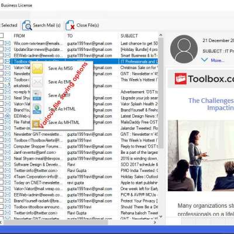Tick checkbox for Software Design & Develo row
This screenshot has width=234, height=234.
[2, 164]
